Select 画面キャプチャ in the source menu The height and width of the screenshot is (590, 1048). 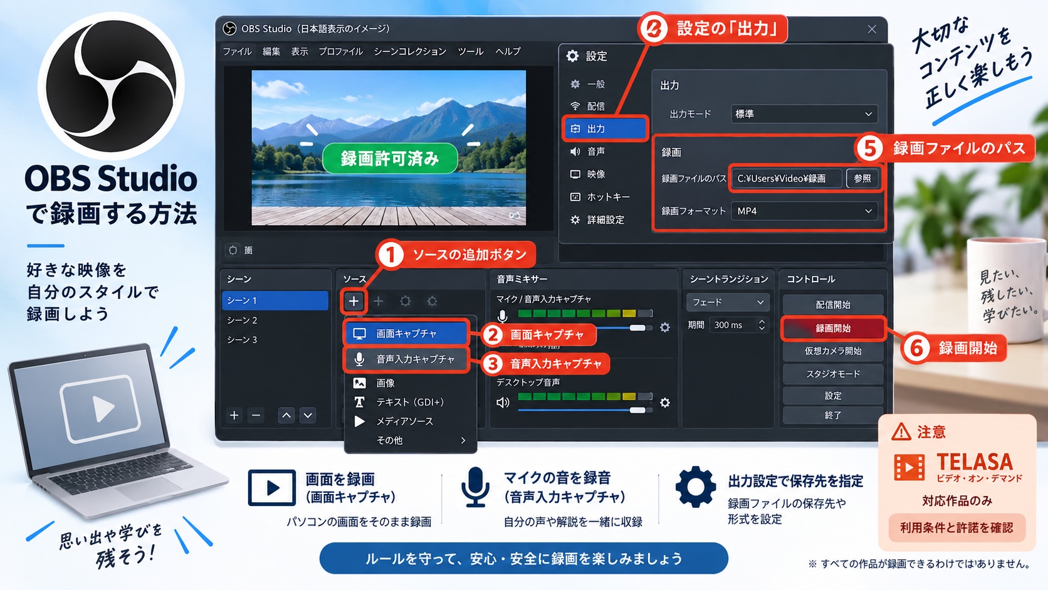[406, 334]
